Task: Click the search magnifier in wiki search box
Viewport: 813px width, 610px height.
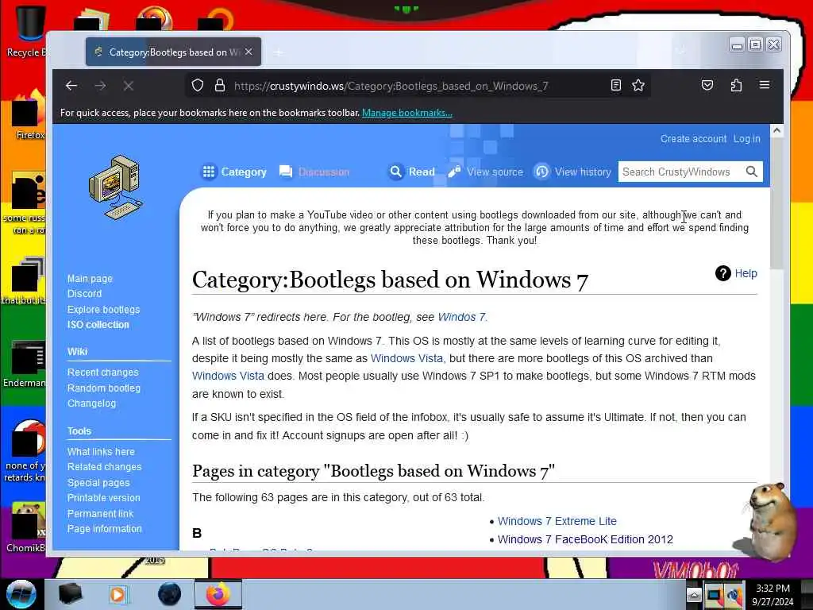Action: (x=751, y=172)
